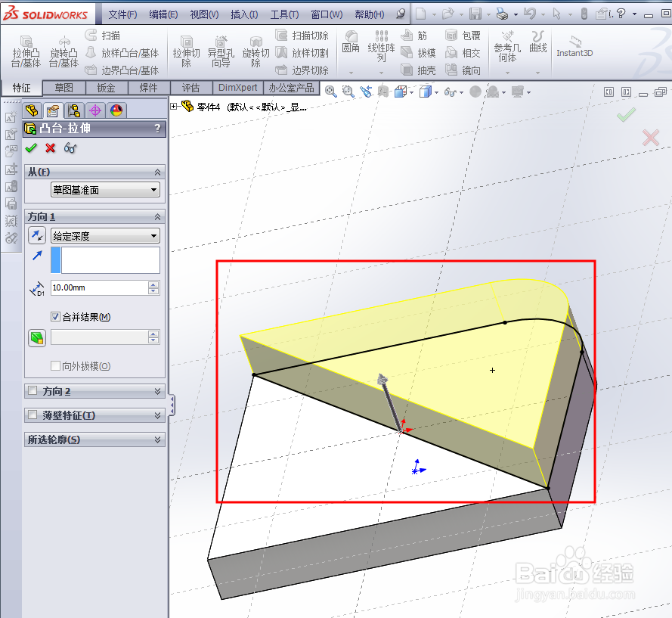Click the 线性阵列 linear pattern tool
Image resolution: width=672 pixels, height=618 pixels.
pos(381,46)
